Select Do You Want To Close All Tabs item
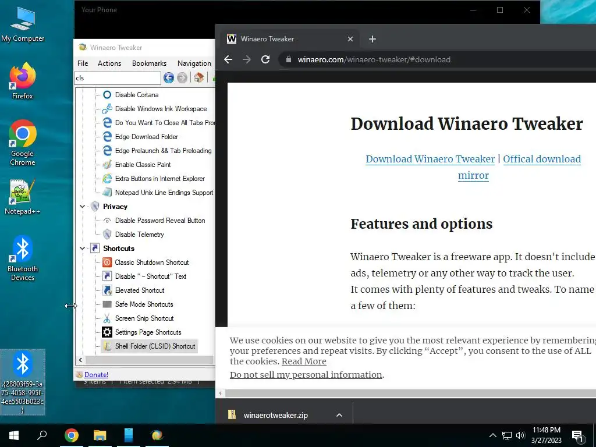This screenshot has height=447, width=596. point(165,123)
